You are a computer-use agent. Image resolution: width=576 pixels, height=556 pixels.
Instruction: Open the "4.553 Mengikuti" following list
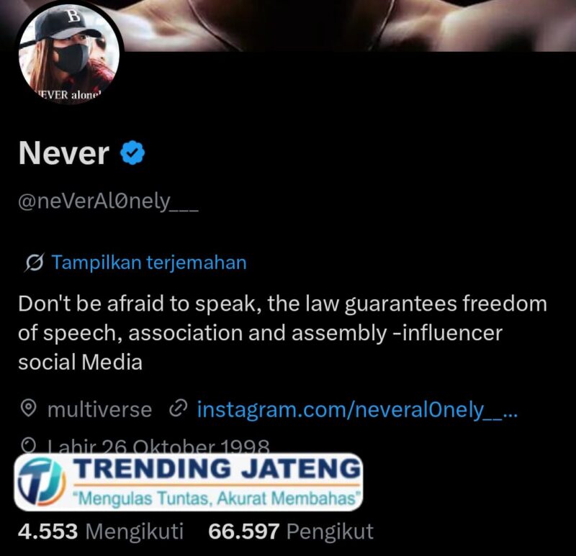pyautogui.click(x=101, y=532)
